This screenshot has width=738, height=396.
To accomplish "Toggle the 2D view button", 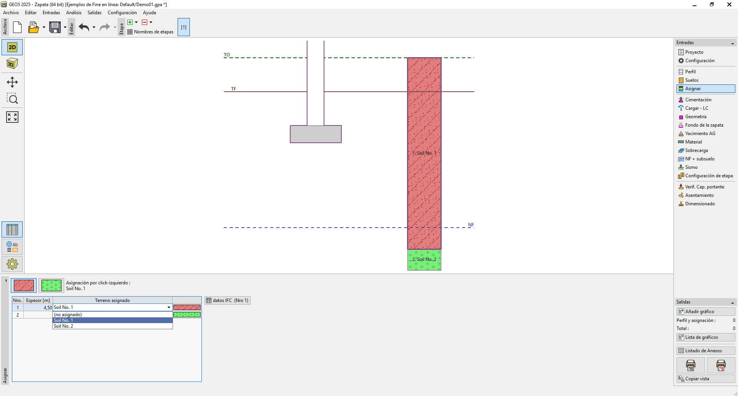I will tap(12, 47).
